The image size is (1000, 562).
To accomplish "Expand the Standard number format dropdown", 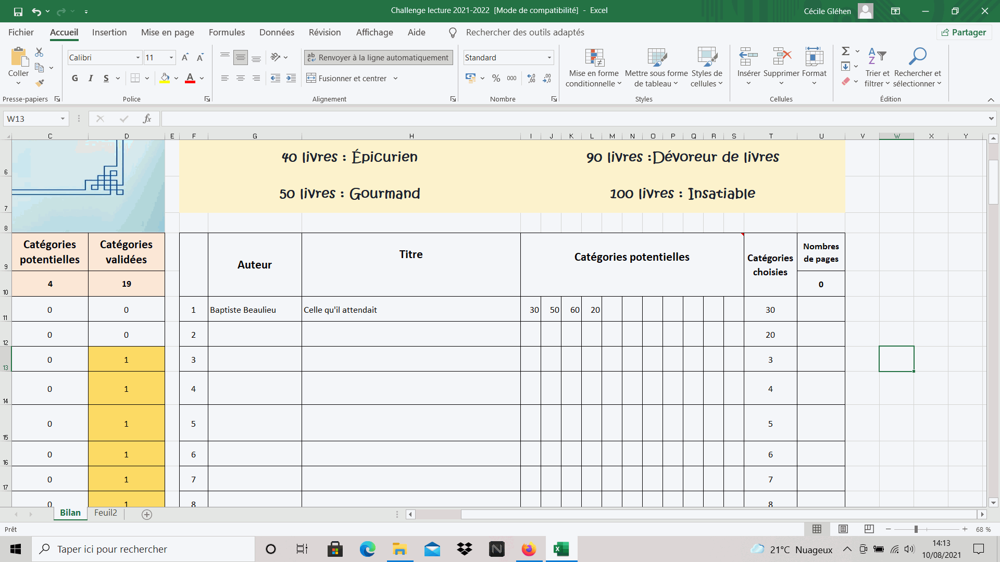I will point(549,58).
